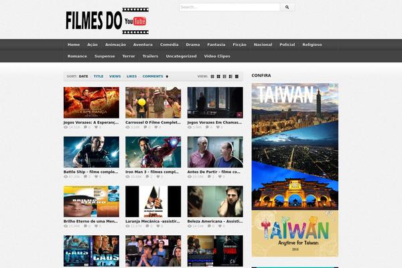Click the search magnifier button
This screenshot has height=268, width=402.
287,7
